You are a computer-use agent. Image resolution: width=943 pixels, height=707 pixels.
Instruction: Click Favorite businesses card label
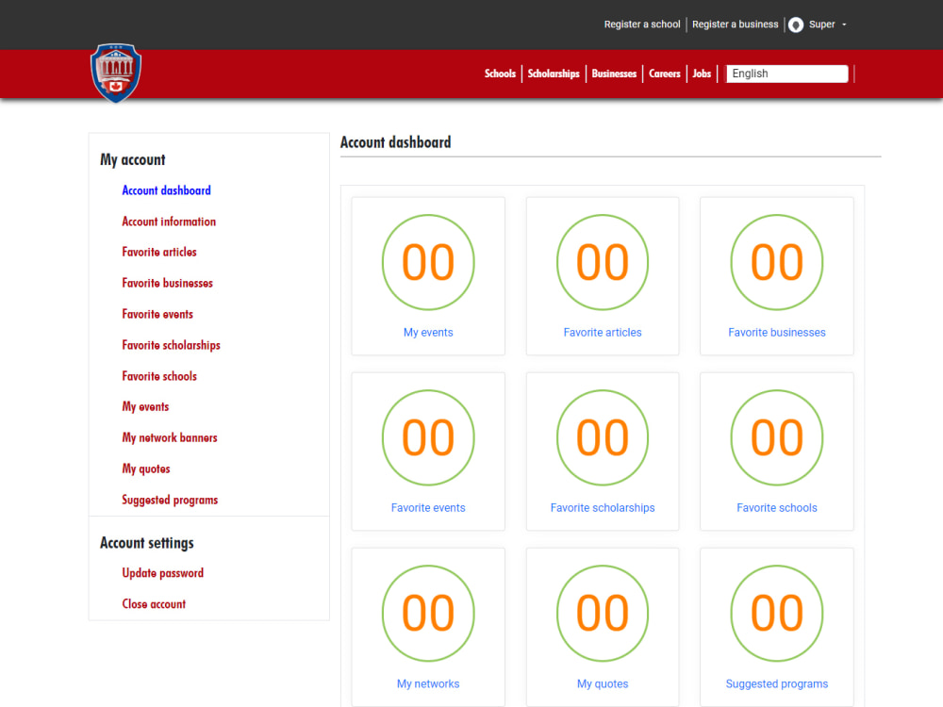point(777,333)
